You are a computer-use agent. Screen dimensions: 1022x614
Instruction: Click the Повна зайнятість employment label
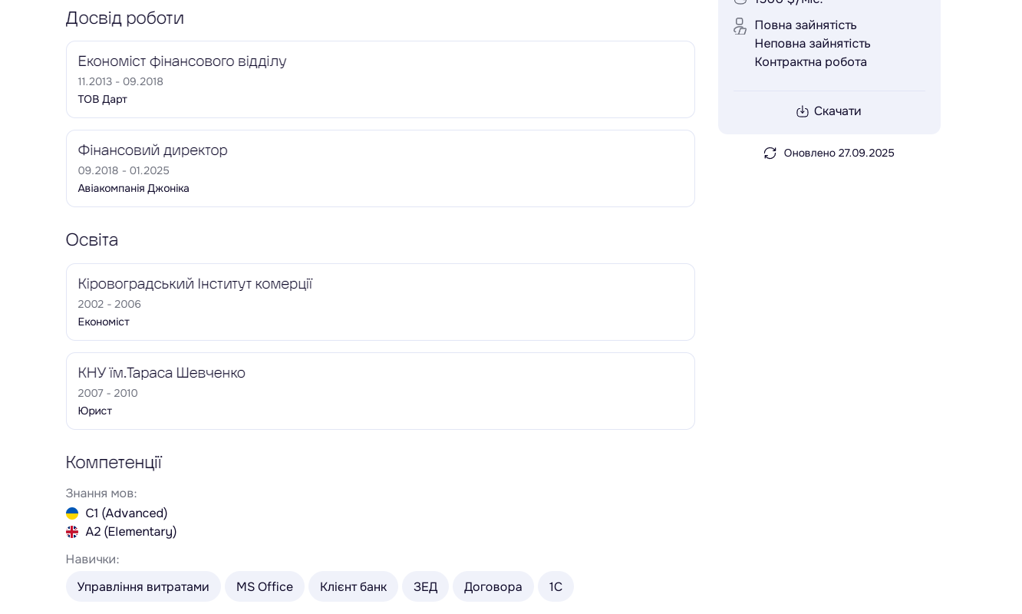[x=805, y=25]
